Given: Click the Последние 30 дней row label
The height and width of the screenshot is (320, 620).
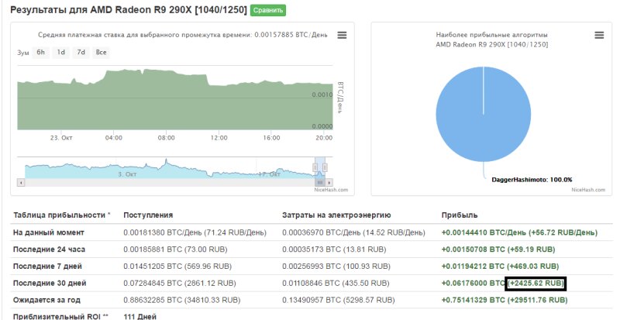Looking at the screenshot, I should pos(46,284).
